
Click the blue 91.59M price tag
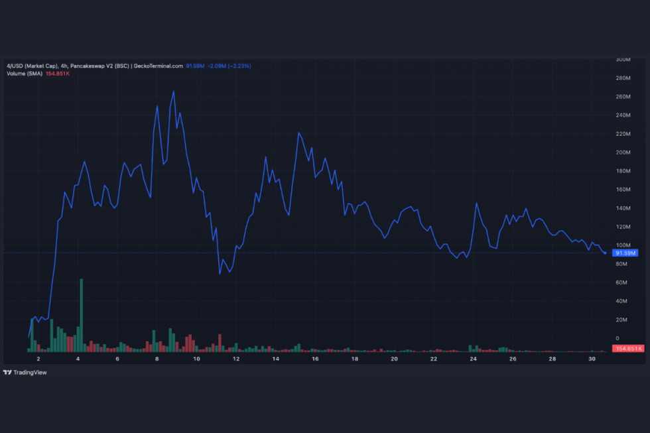click(626, 253)
